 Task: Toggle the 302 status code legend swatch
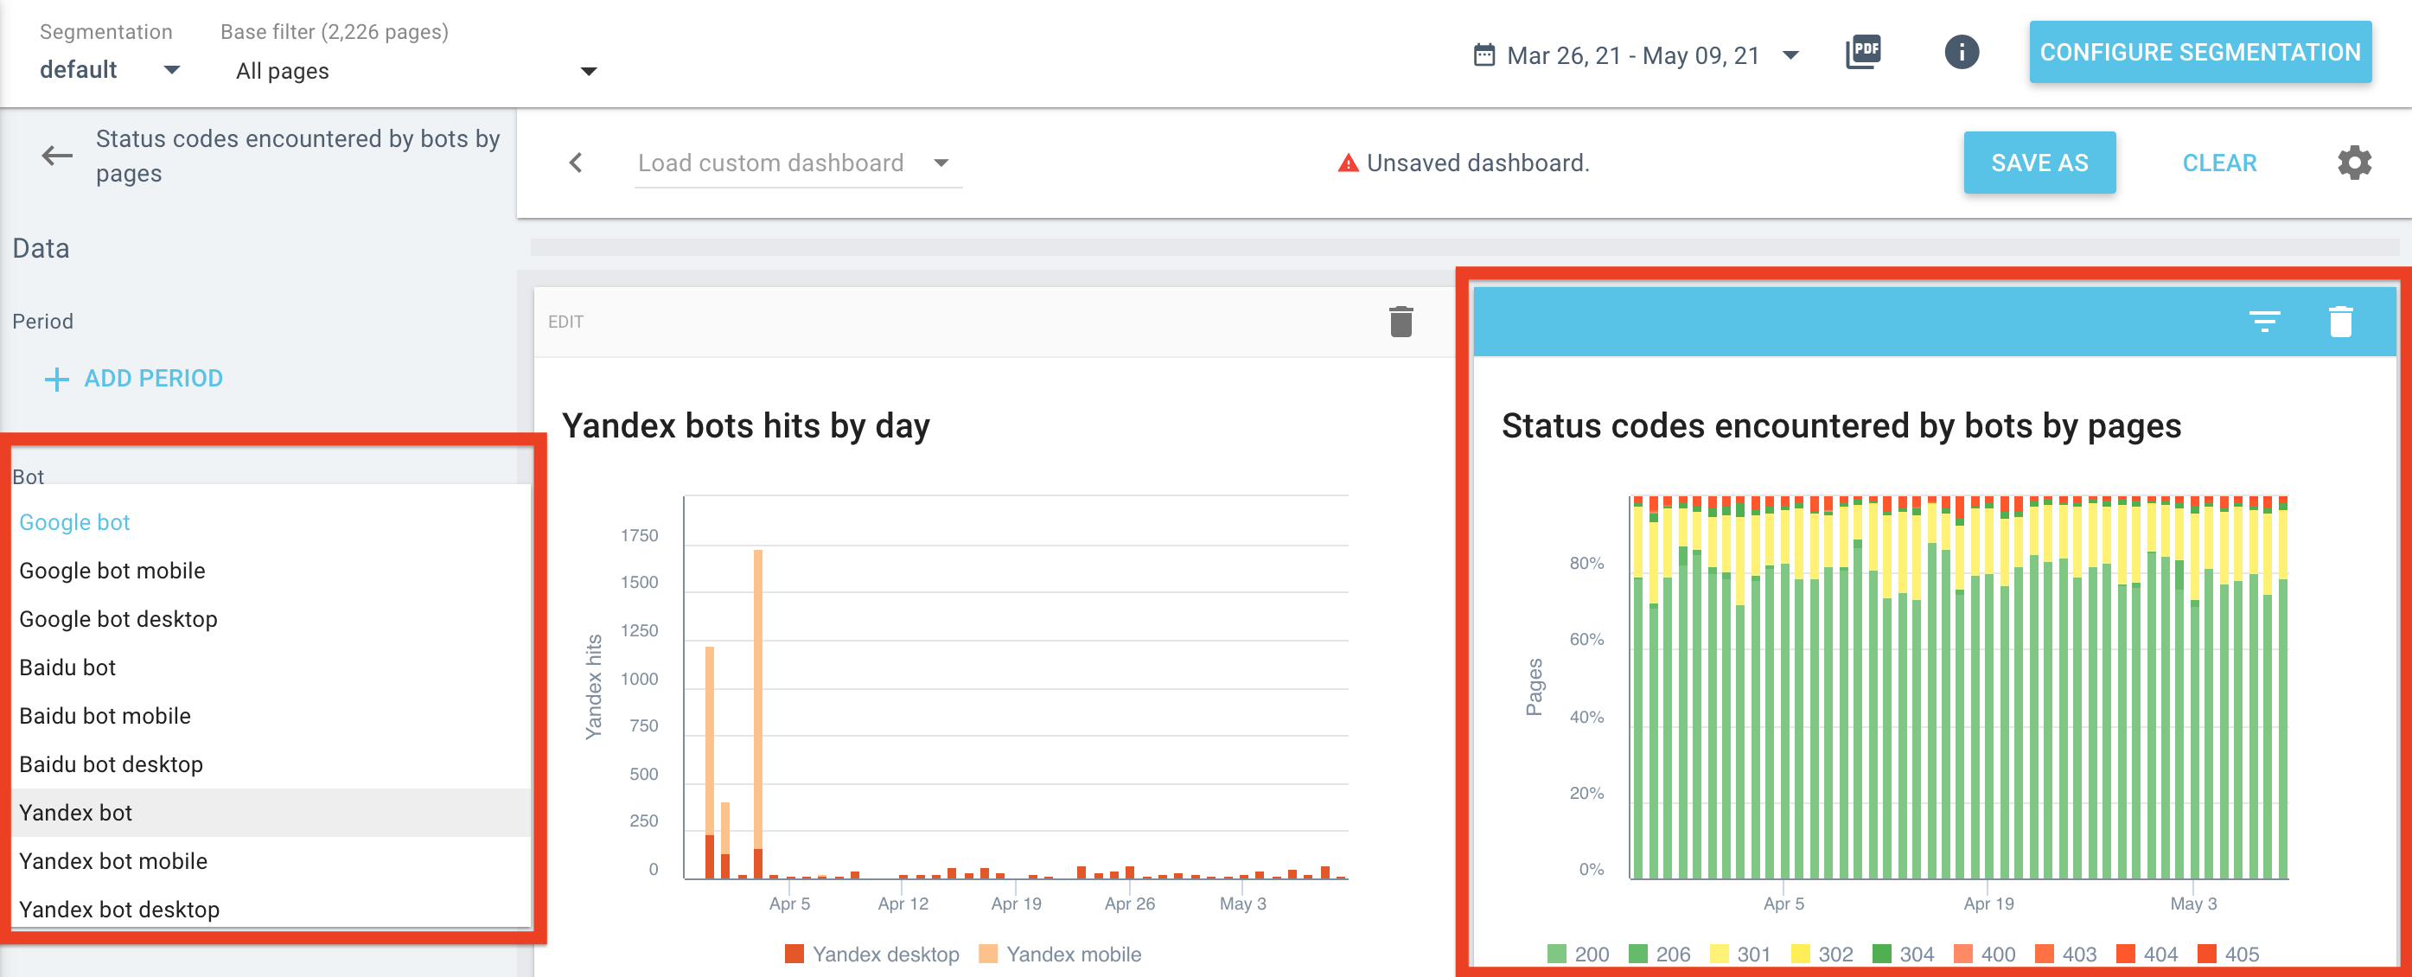(1800, 954)
